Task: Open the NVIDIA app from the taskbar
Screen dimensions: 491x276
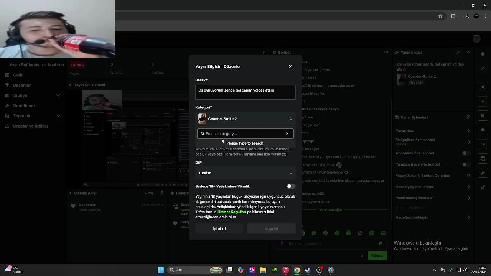Action: tap(274, 270)
